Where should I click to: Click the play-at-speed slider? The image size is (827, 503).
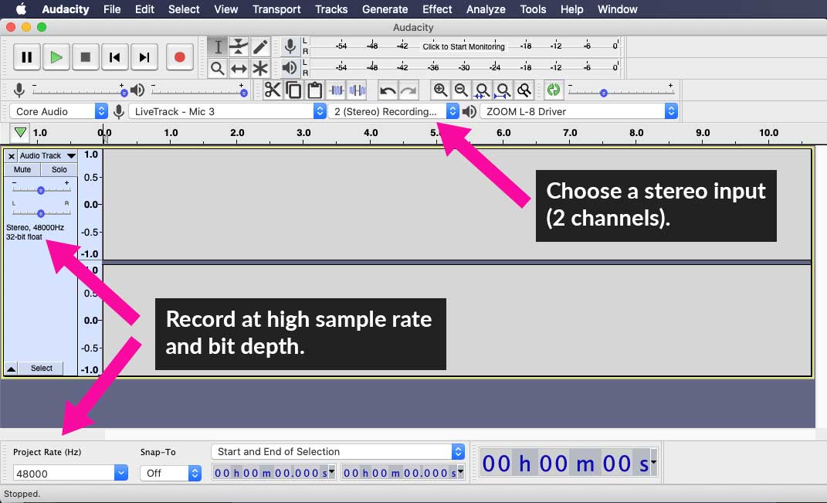click(620, 91)
